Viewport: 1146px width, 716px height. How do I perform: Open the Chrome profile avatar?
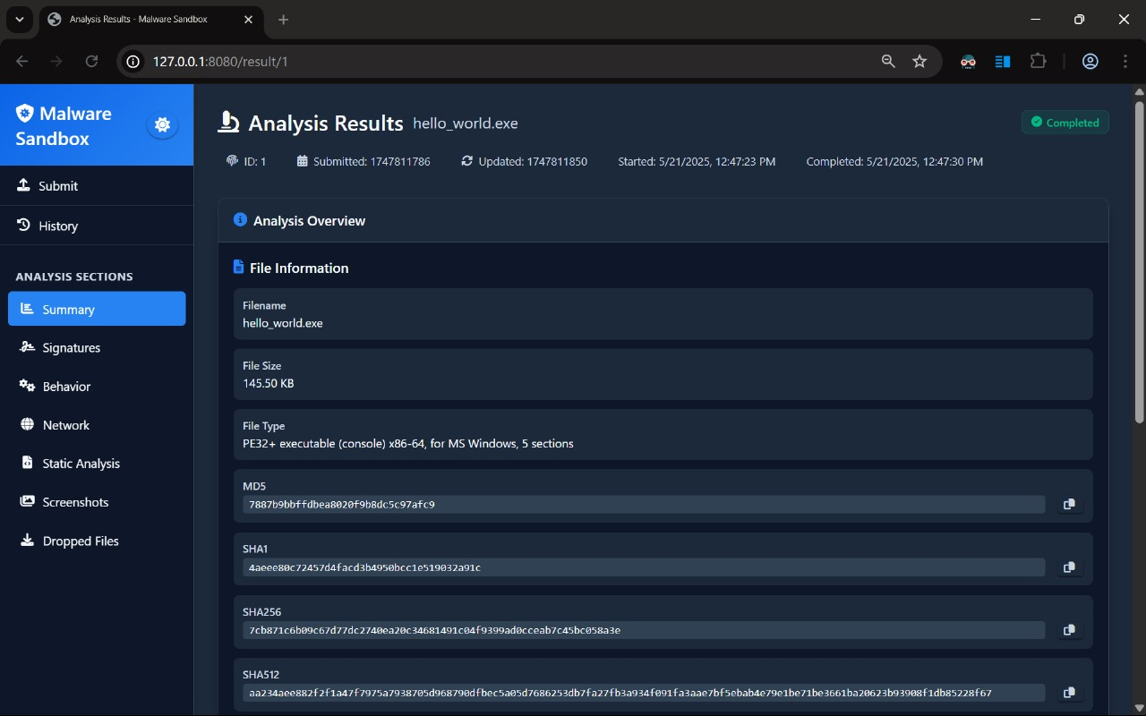(1090, 61)
